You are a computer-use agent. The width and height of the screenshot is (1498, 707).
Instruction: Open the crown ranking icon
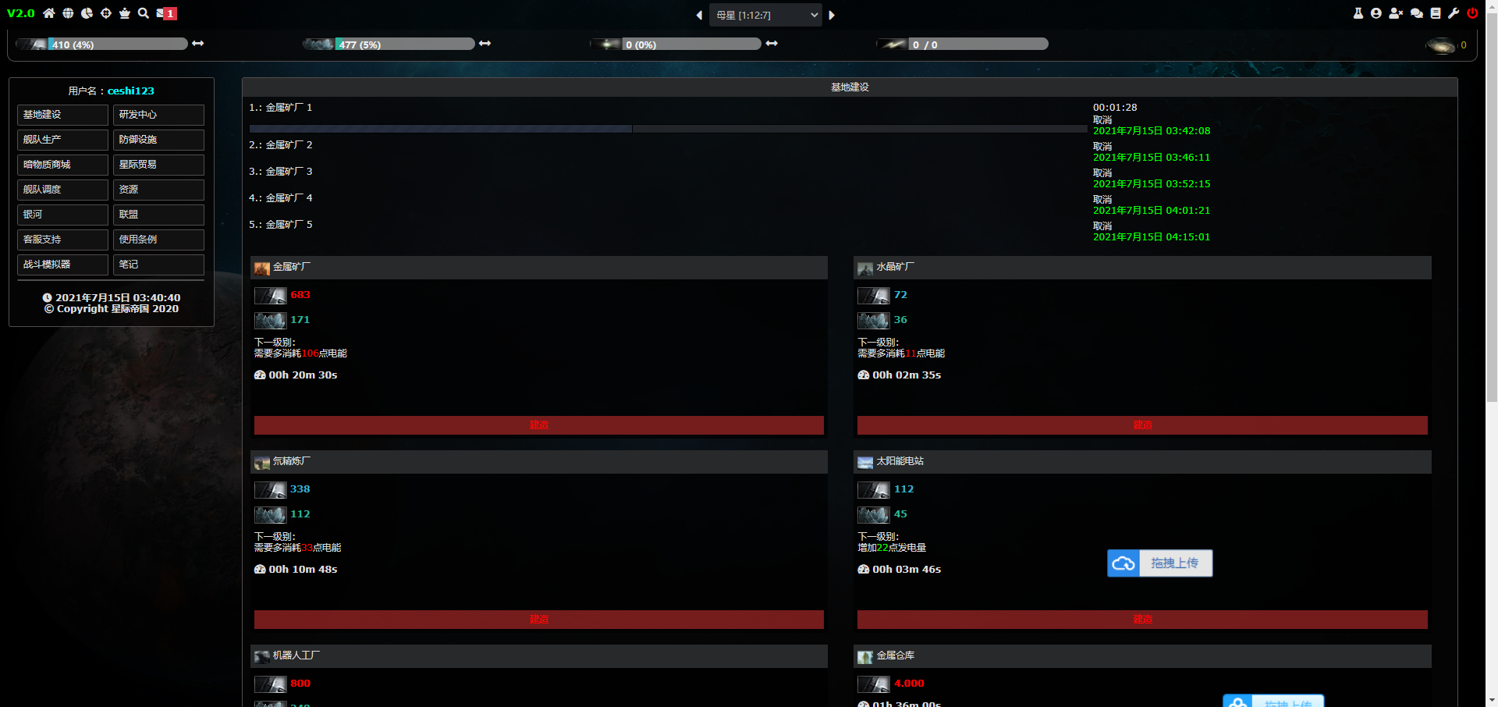point(125,13)
